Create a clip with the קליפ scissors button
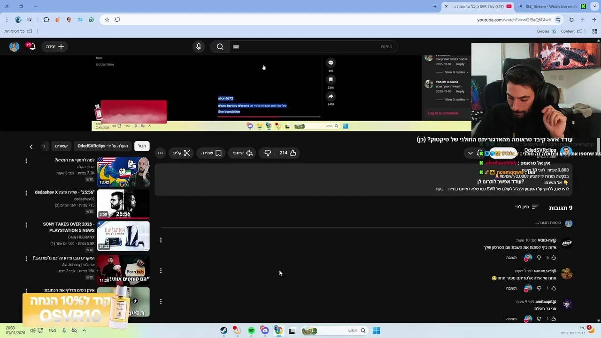601x338 pixels. (182, 153)
